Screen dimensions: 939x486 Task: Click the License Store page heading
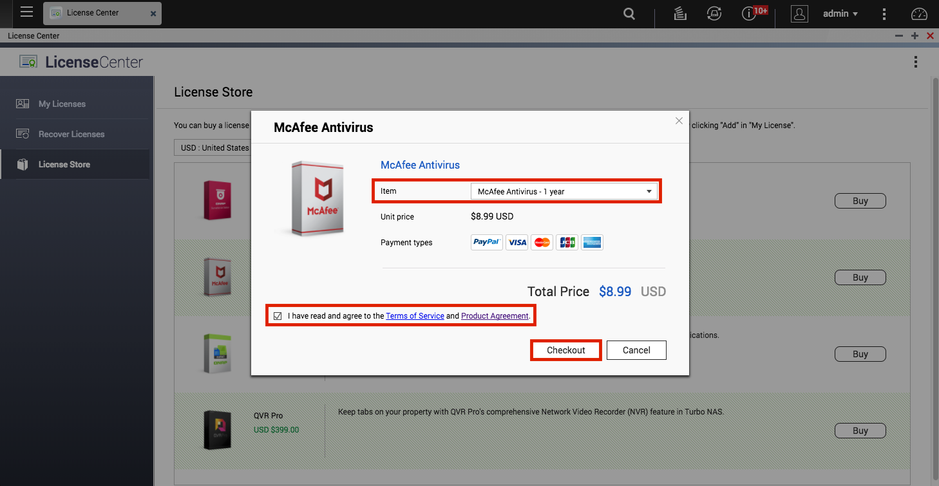coord(213,92)
